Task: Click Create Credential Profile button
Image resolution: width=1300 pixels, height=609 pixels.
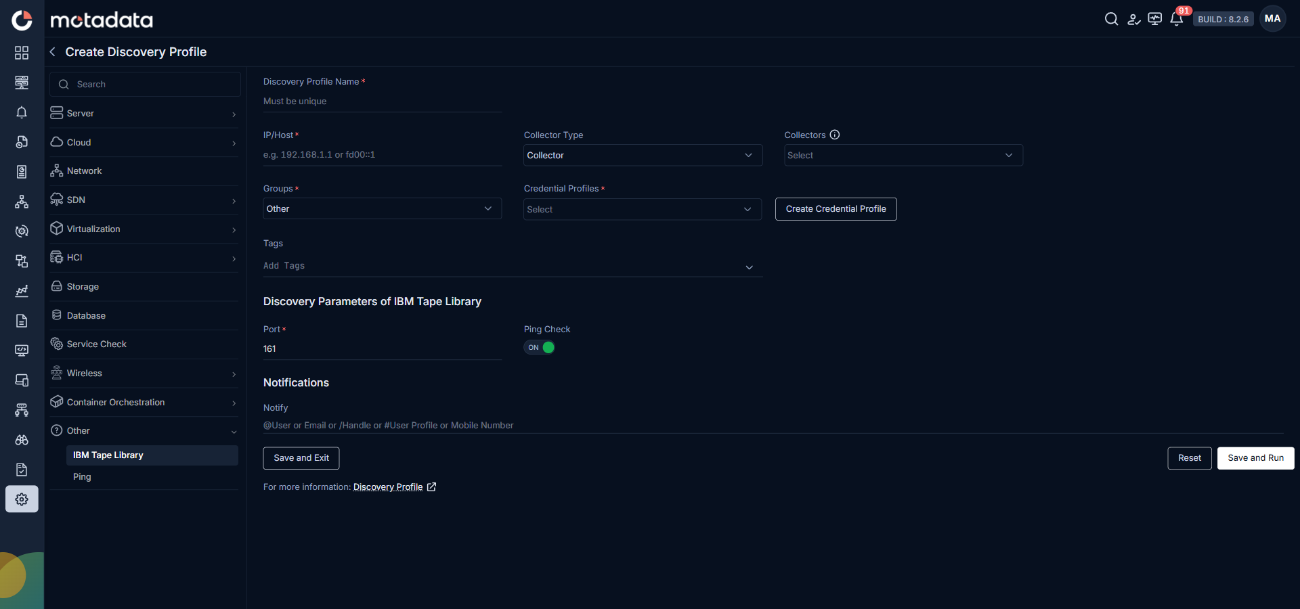Action: (x=836, y=209)
